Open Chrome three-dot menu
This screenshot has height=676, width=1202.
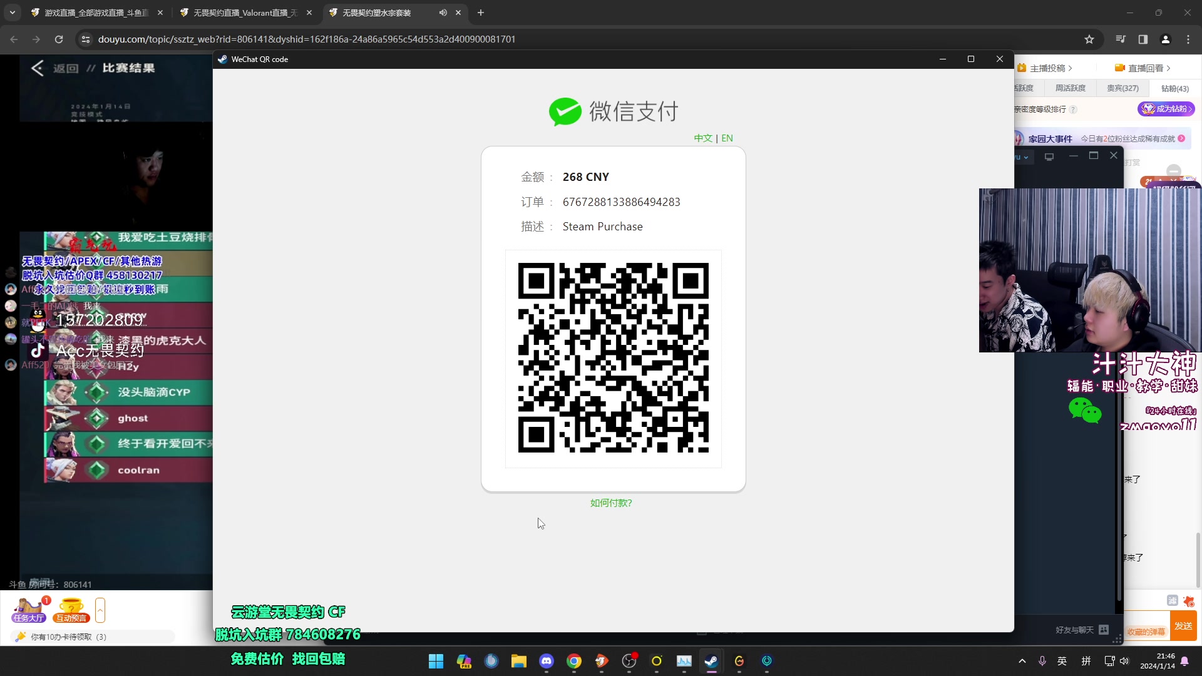tap(1188, 39)
